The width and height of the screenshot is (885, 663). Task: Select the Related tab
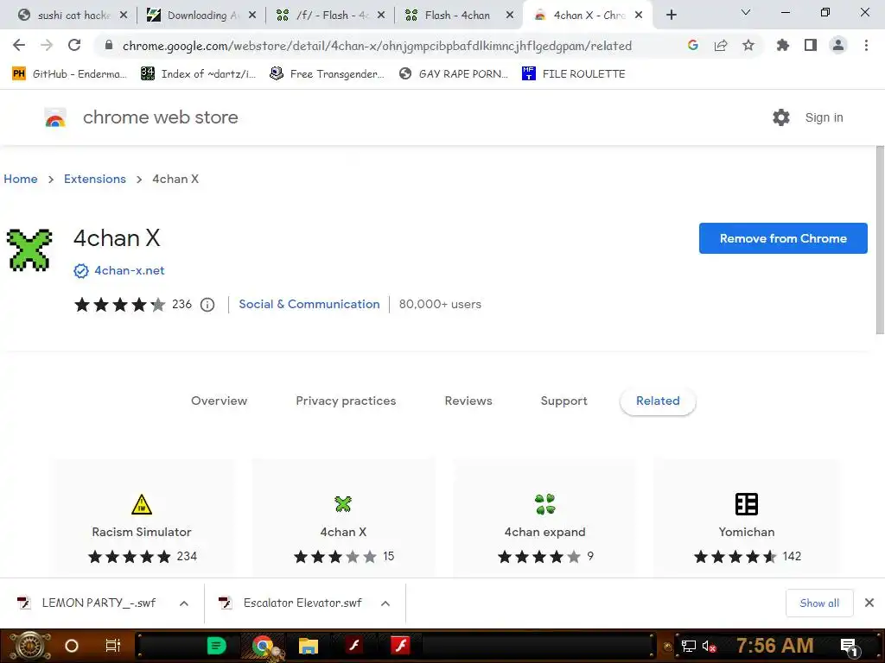tap(658, 401)
